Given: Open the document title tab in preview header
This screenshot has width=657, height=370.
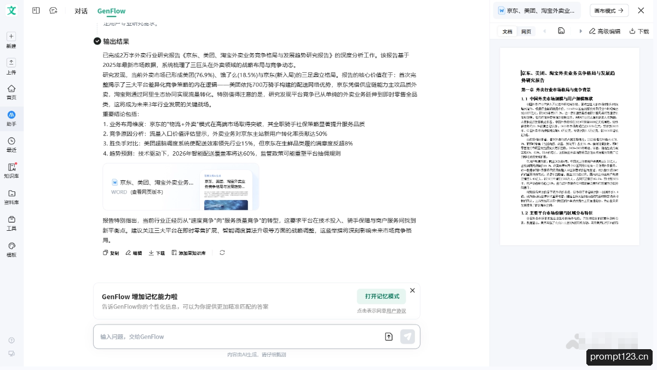Looking at the screenshot, I should pos(538,10).
